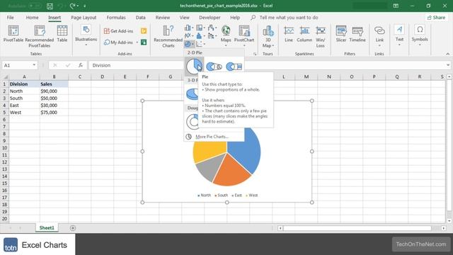Open Insert Statistic Chart dropdown
This screenshot has height=255, width=453.
click(200, 36)
